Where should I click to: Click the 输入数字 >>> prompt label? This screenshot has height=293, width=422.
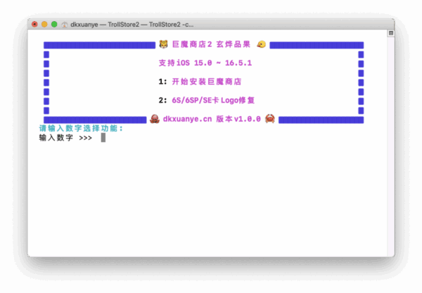click(65, 138)
